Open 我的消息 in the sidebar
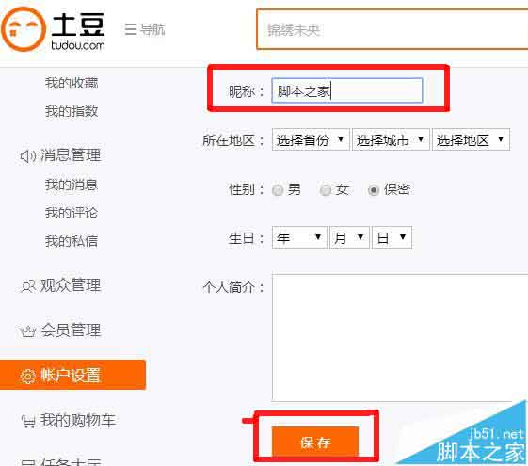The height and width of the screenshot is (466, 528). point(72,185)
